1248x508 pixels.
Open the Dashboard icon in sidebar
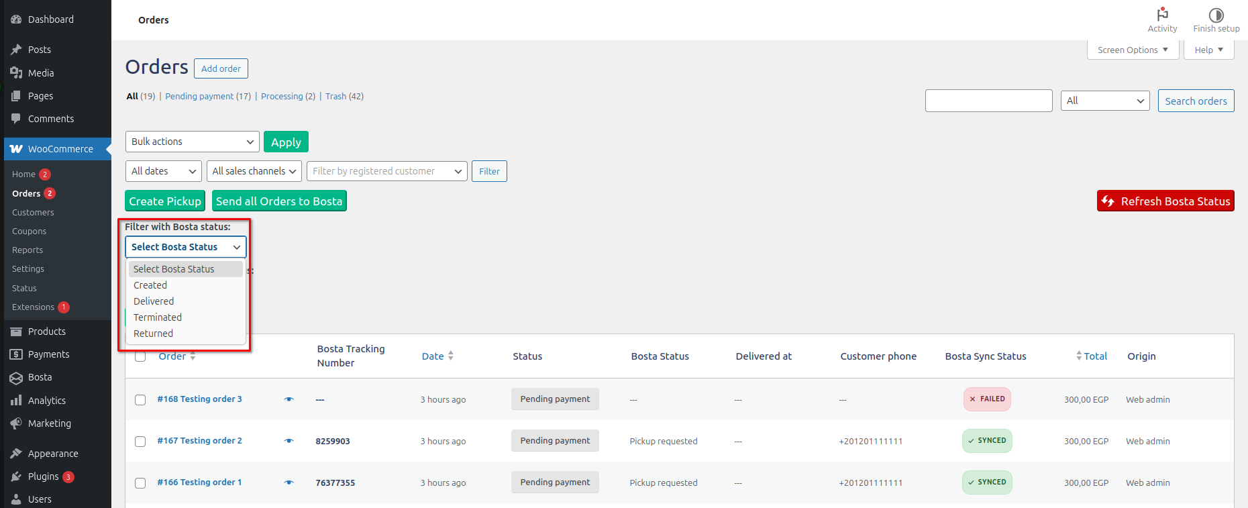(x=16, y=19)
